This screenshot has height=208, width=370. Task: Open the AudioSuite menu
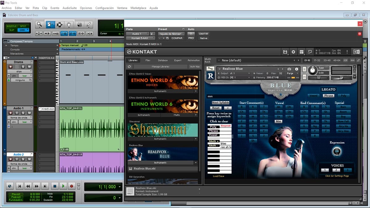(69, 8)
